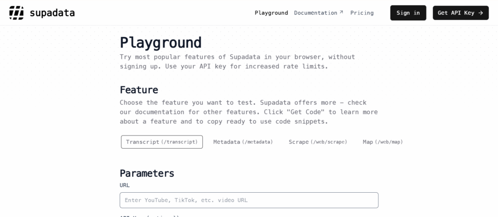The width and height of the screenshot is (498, 217).
Task: Click the Sign in button
Action: pos(408,13)
